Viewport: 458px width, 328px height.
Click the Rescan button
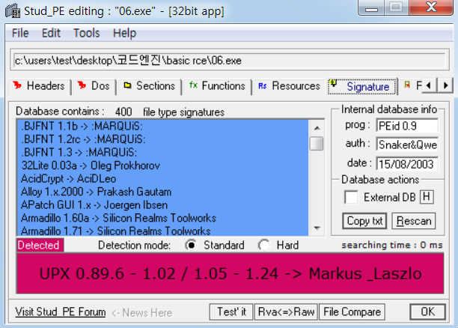(x=414, y=221)
